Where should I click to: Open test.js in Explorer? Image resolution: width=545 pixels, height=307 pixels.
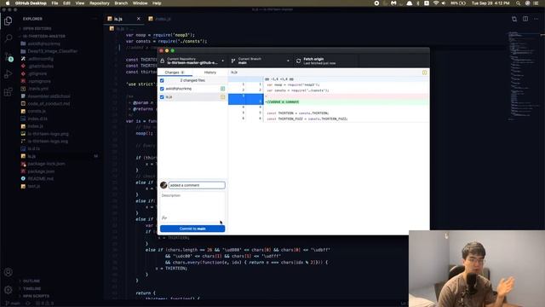coord(34,186)
